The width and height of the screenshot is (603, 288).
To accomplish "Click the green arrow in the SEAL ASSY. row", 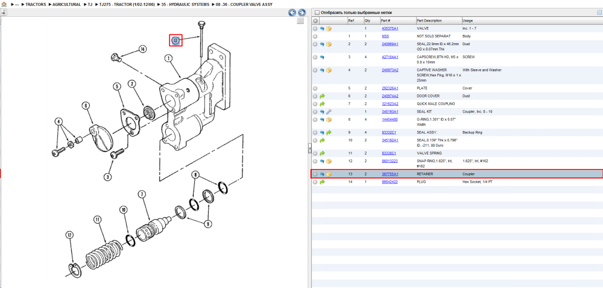I will coord(329,132).
